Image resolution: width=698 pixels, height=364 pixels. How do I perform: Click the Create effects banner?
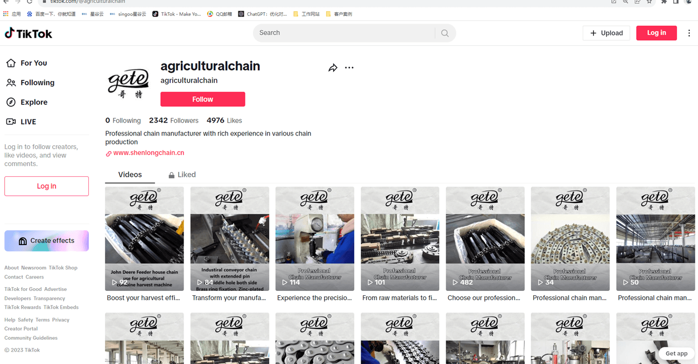47,241
